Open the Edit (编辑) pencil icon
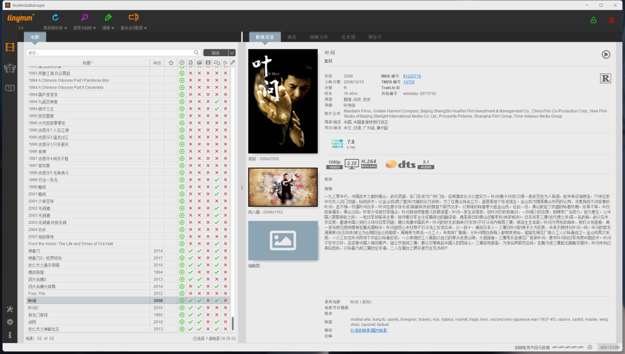625x354 pixels. pos(108,17)
